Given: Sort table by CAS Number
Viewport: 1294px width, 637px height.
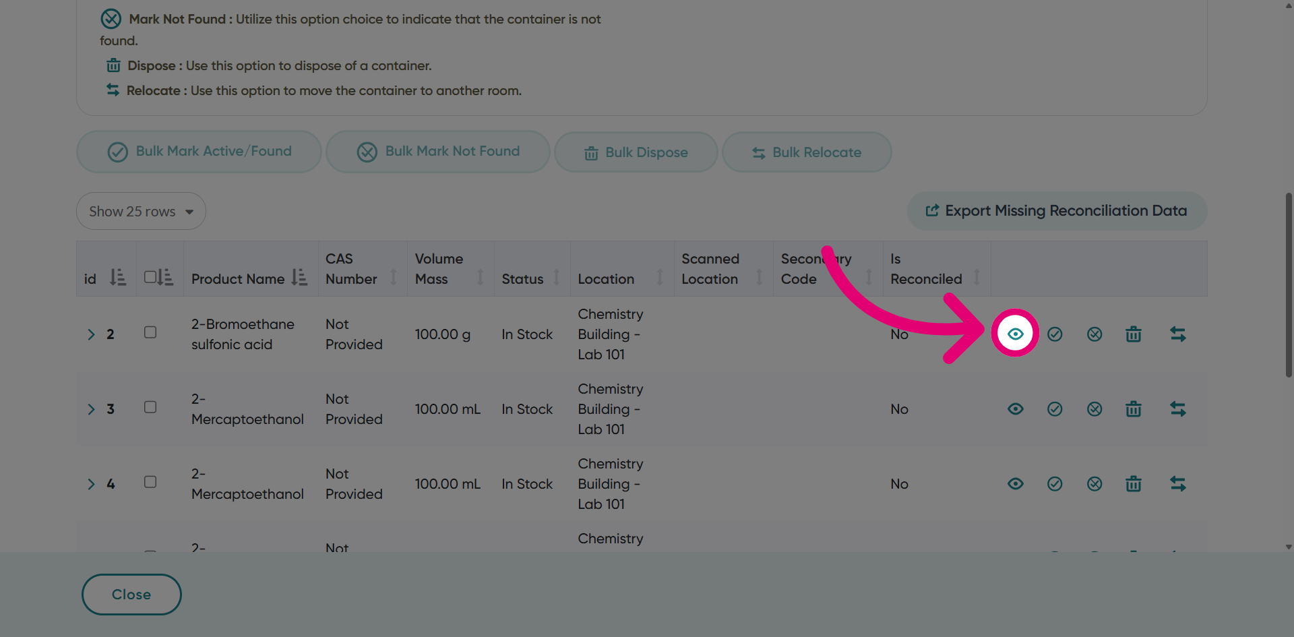Looking at the screenshot, I should [394, 277].
